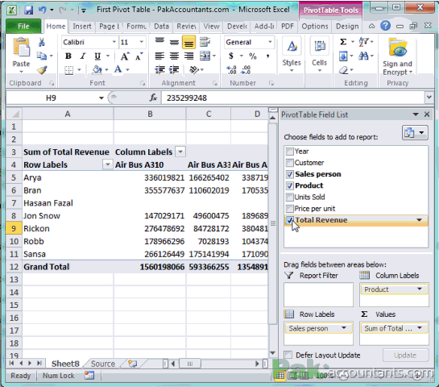
Task: Decrease font size with Shrink Font icon
Action: click(x=139, y=56)
